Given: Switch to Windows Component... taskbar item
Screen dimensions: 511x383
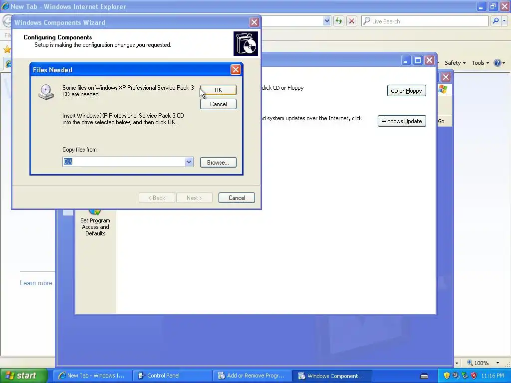Looking at the screenshot, I should 332,376.
